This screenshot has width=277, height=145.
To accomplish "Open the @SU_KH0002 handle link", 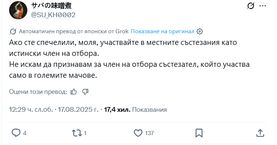I will click(x=53, y=15).
